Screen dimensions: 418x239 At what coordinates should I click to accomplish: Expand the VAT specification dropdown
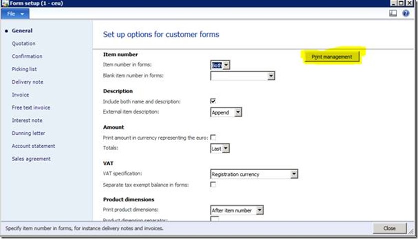pyautogui.click(x=294, y=174)
